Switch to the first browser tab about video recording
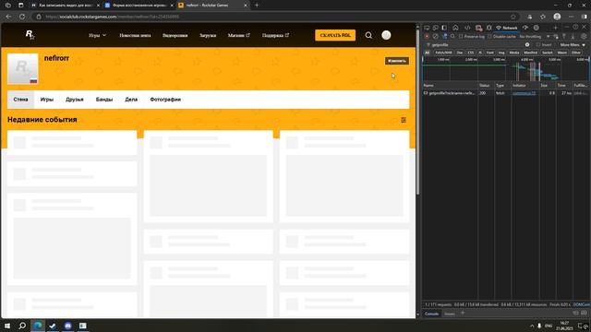The image size is (591, 332). click(x=66, y=6)
